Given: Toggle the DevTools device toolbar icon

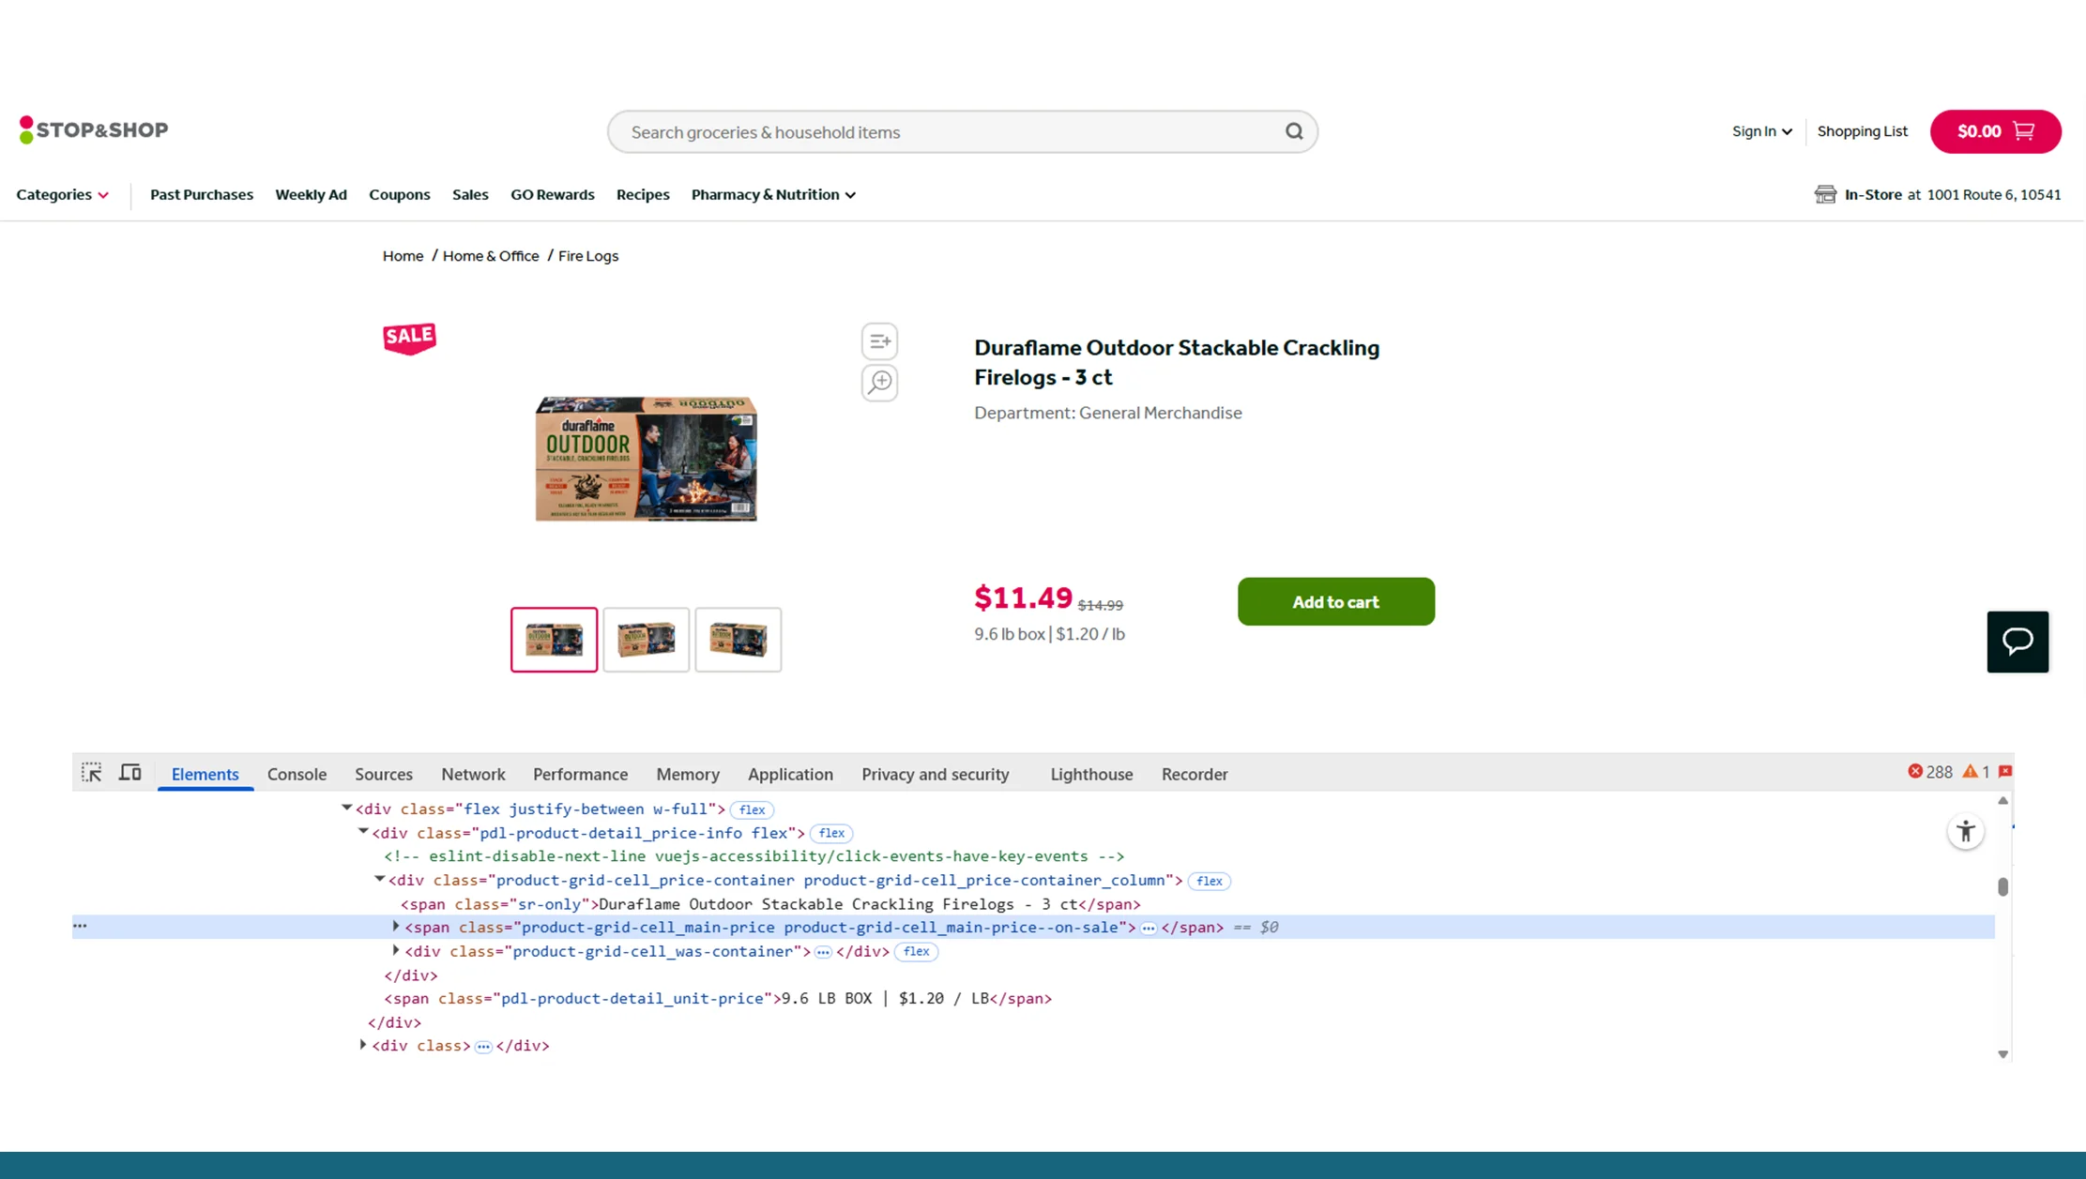Looking at the screenshot, I should coord(130,773).
